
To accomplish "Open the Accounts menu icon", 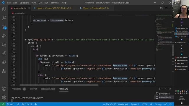I will pyautogui.click(x=4, y=89).
